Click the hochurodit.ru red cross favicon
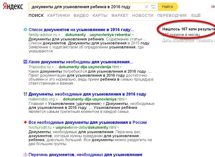215x157 pixels. pos(25,122)
